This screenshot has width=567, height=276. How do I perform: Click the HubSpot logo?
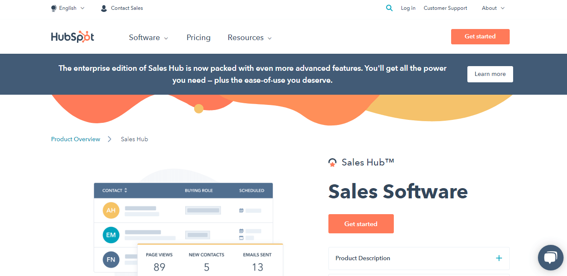(72, 37)
